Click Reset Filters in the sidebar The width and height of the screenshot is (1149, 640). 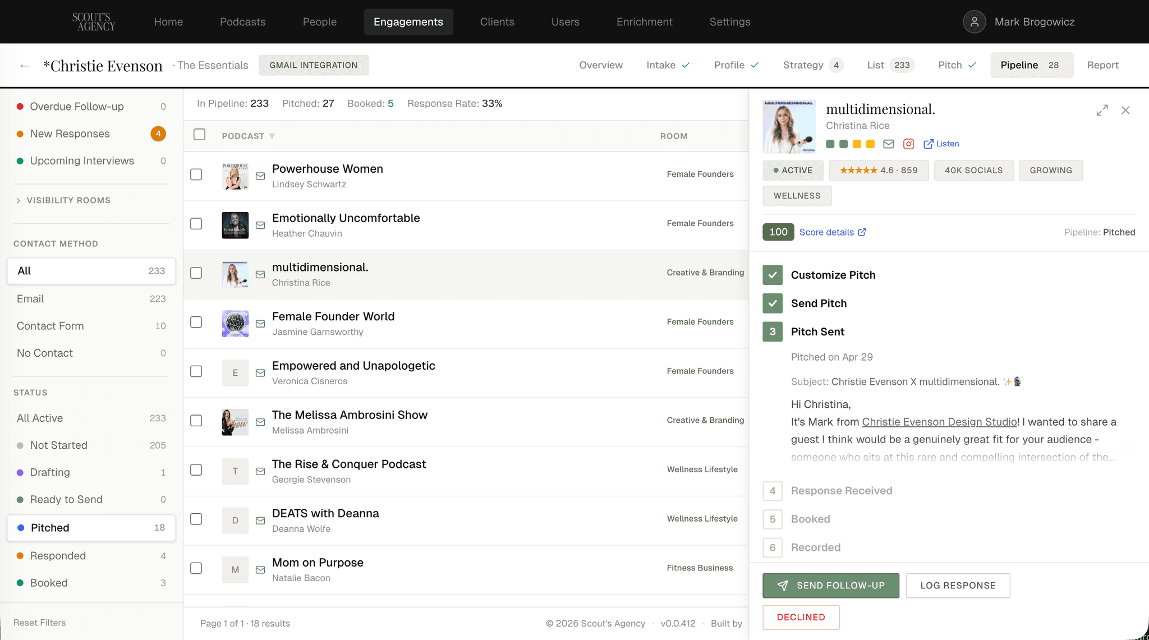click(x=40, y=623)
